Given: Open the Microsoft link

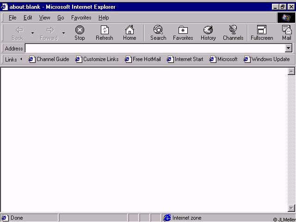Looking at the screenshot, I should (x=223, y=59).
